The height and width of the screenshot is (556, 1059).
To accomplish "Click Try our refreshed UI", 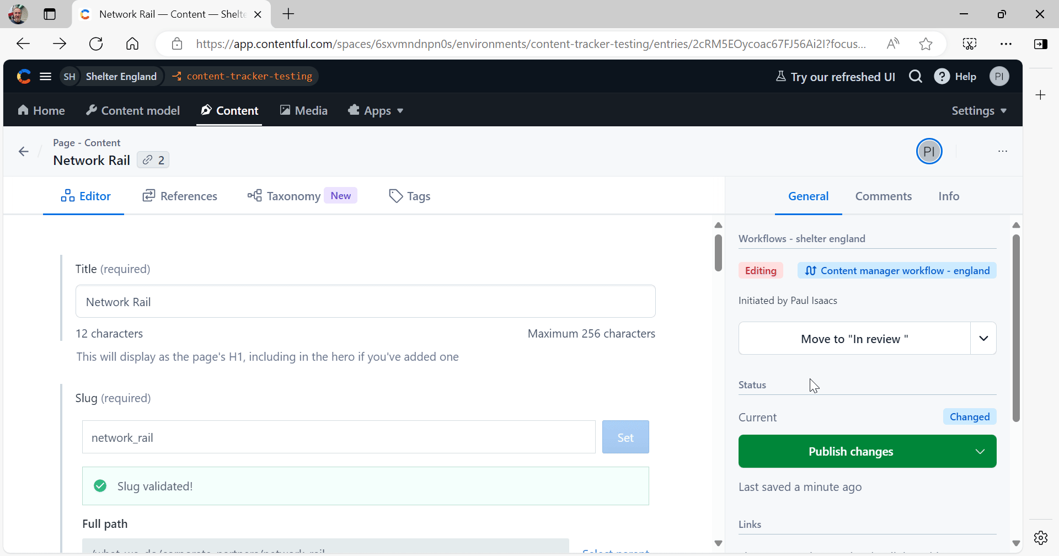I will pos(836,77).
